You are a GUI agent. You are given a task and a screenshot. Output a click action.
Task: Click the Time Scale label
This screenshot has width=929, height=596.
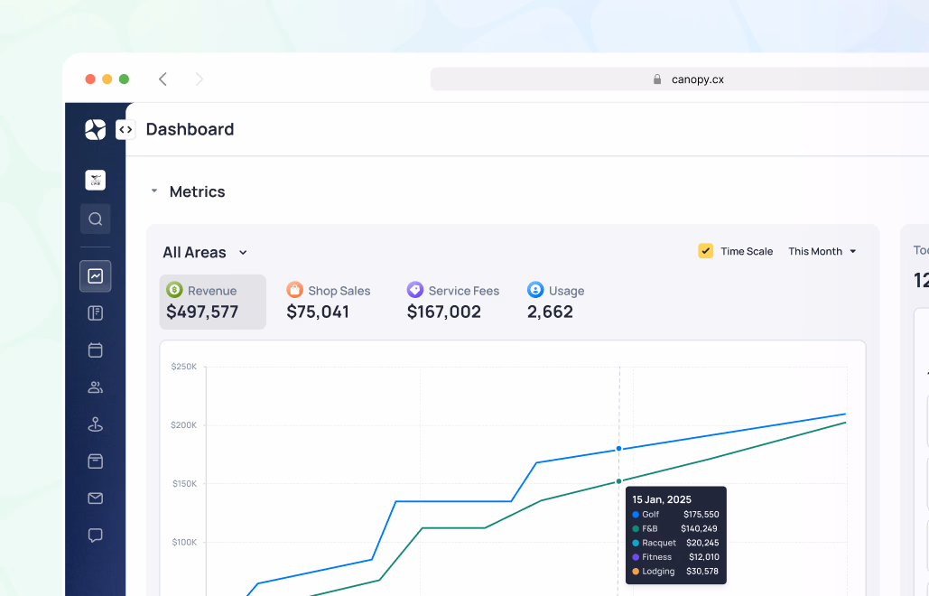click(x=747, y=251)
